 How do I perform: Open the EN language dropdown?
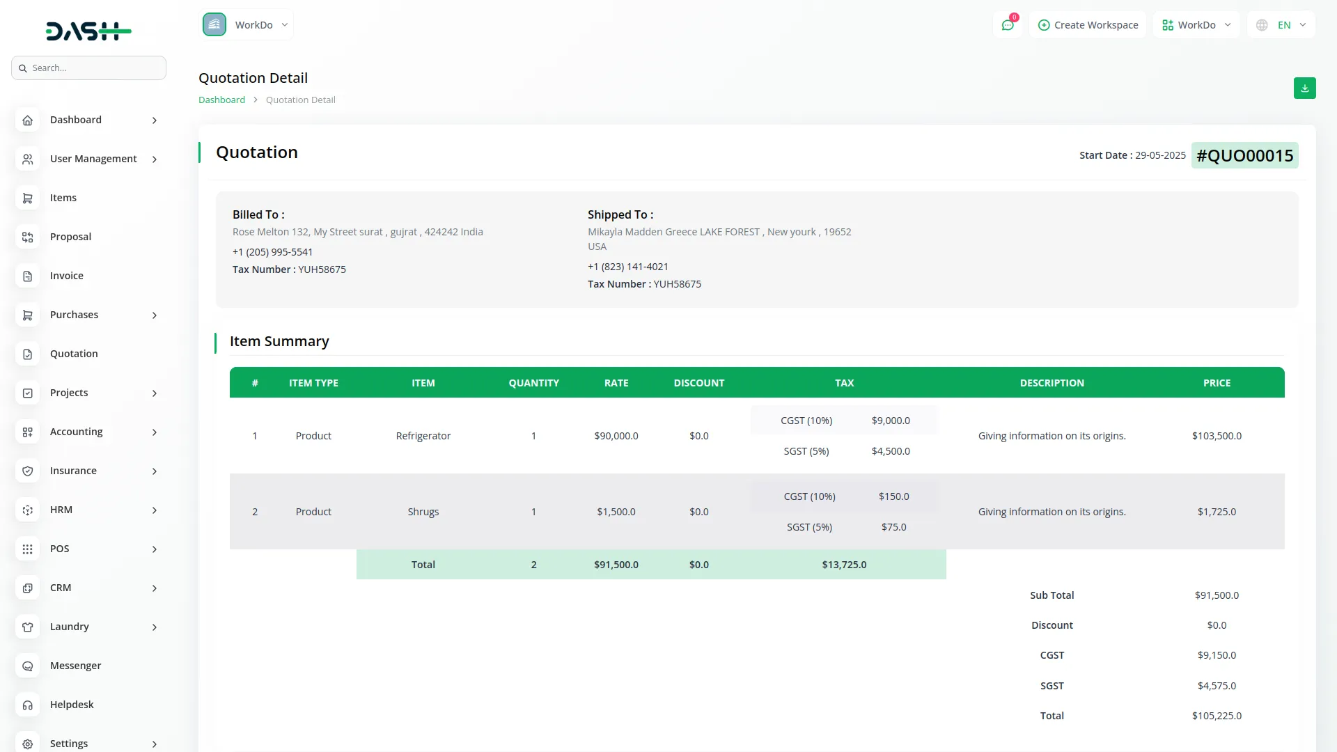(x=1281, y=25)
